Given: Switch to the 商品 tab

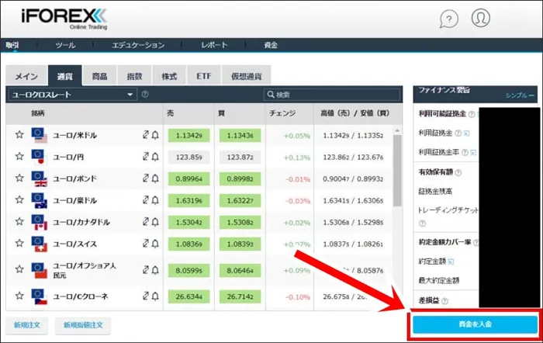Looking at the screenshot, I should pyautogui.click(x=99, y=75).
